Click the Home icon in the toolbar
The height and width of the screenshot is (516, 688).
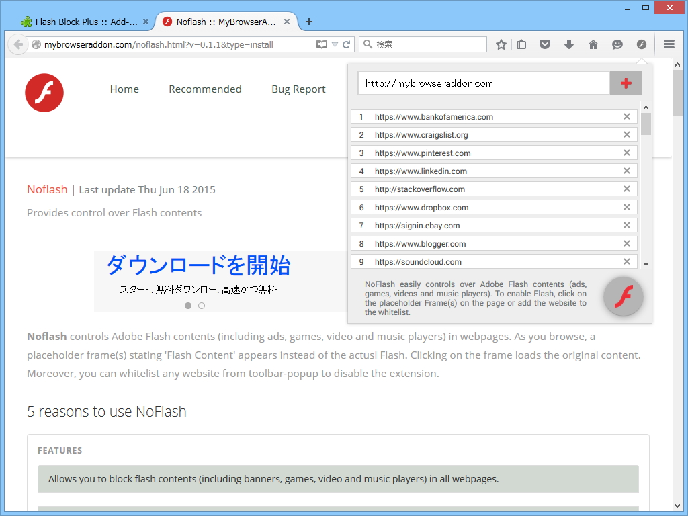pyautogui.click(x=592, y=44)
